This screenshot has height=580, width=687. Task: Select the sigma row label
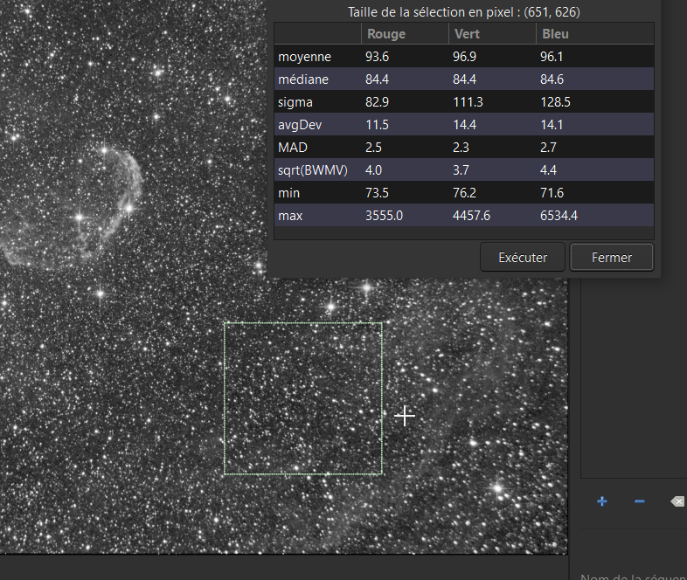click(295, 102)
